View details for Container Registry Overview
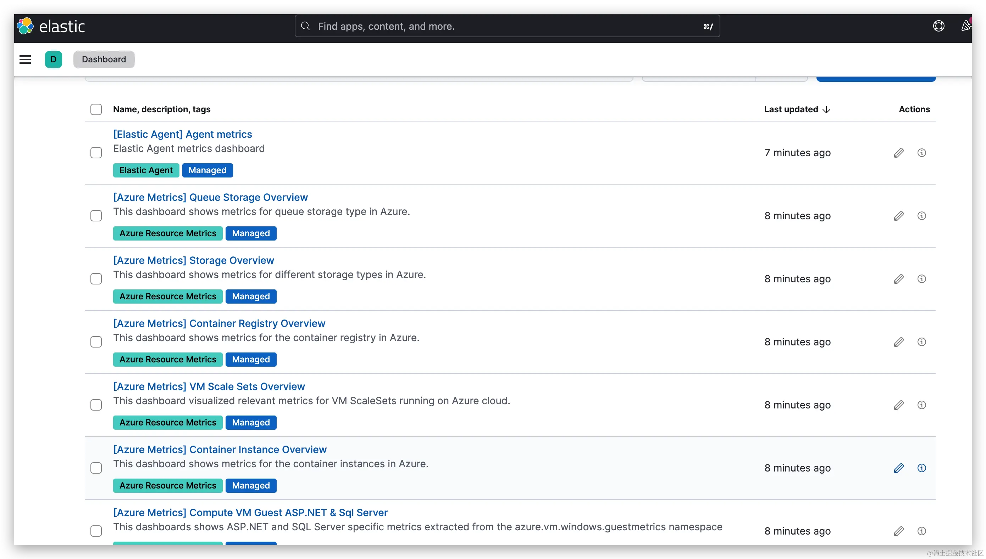This screenshot has width=986, height=559. tap(921, 342)
